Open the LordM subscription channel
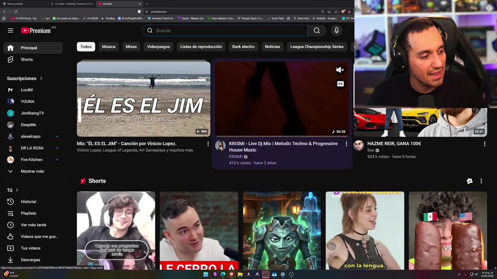The width and height of the screenshot is (497, 279). pyautogui.click(x=33, y=90)
